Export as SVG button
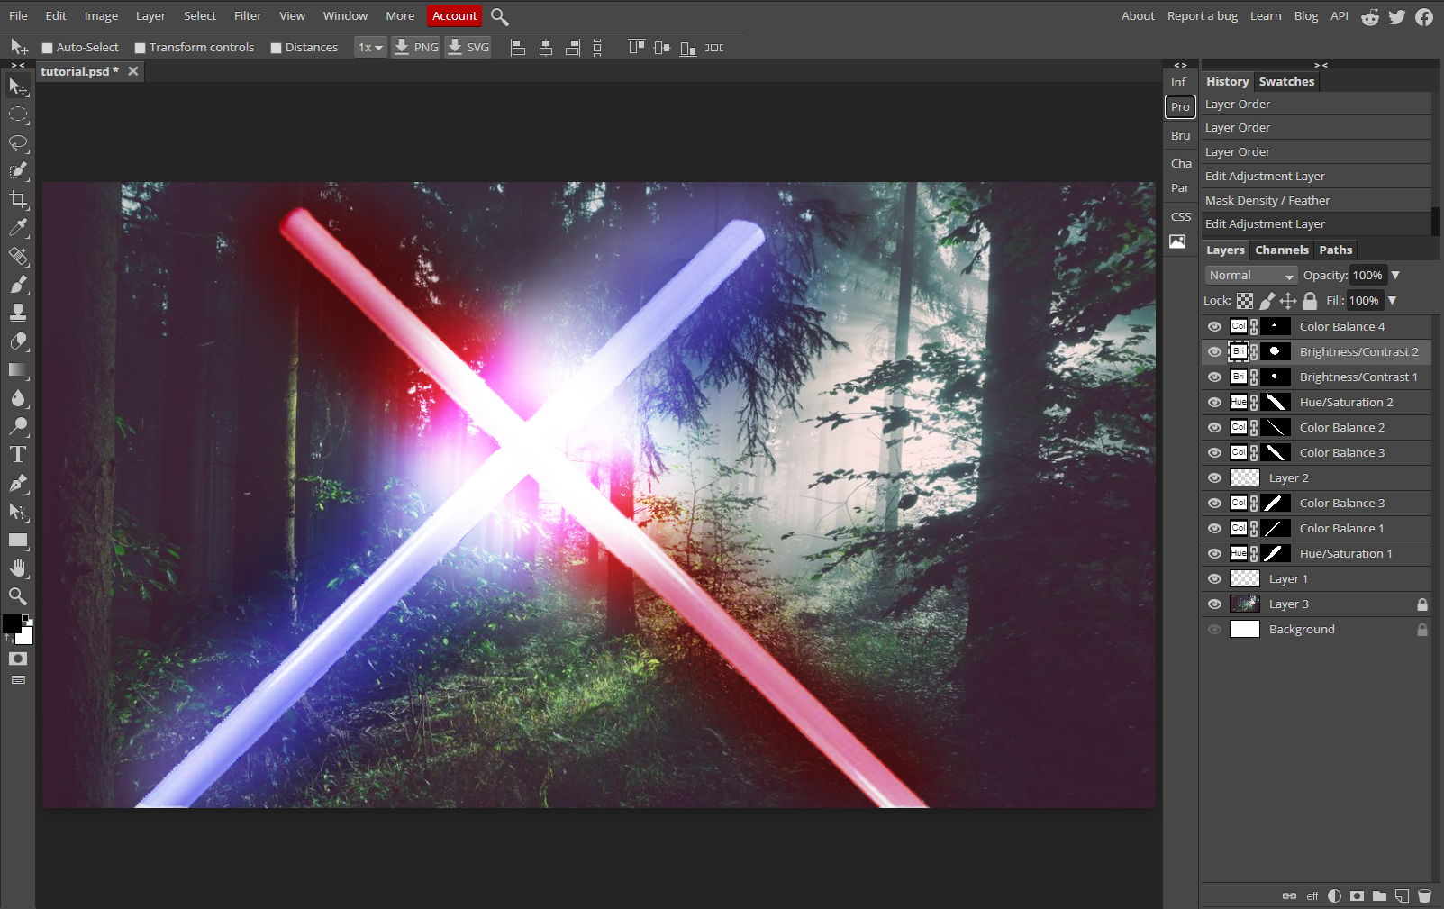The image size is (1444, 909). pyautogui.click(x=468, y=48)
